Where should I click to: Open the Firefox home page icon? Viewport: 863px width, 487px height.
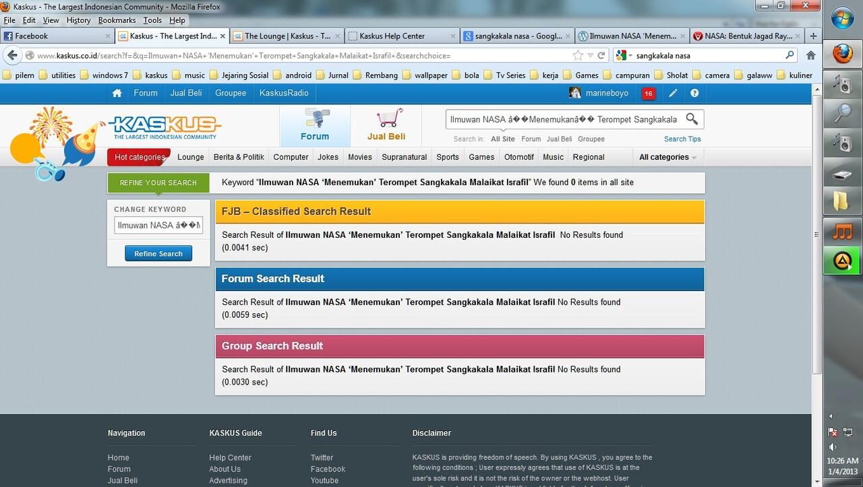coord(811,55)
